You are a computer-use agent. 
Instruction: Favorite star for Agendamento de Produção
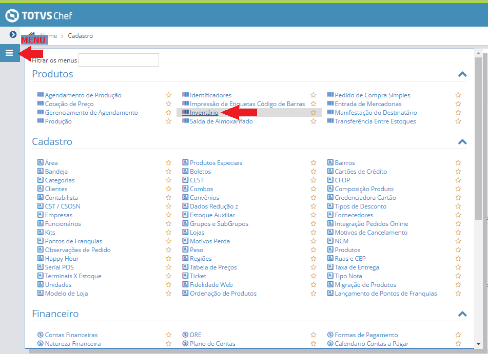(x=168, y=95)
